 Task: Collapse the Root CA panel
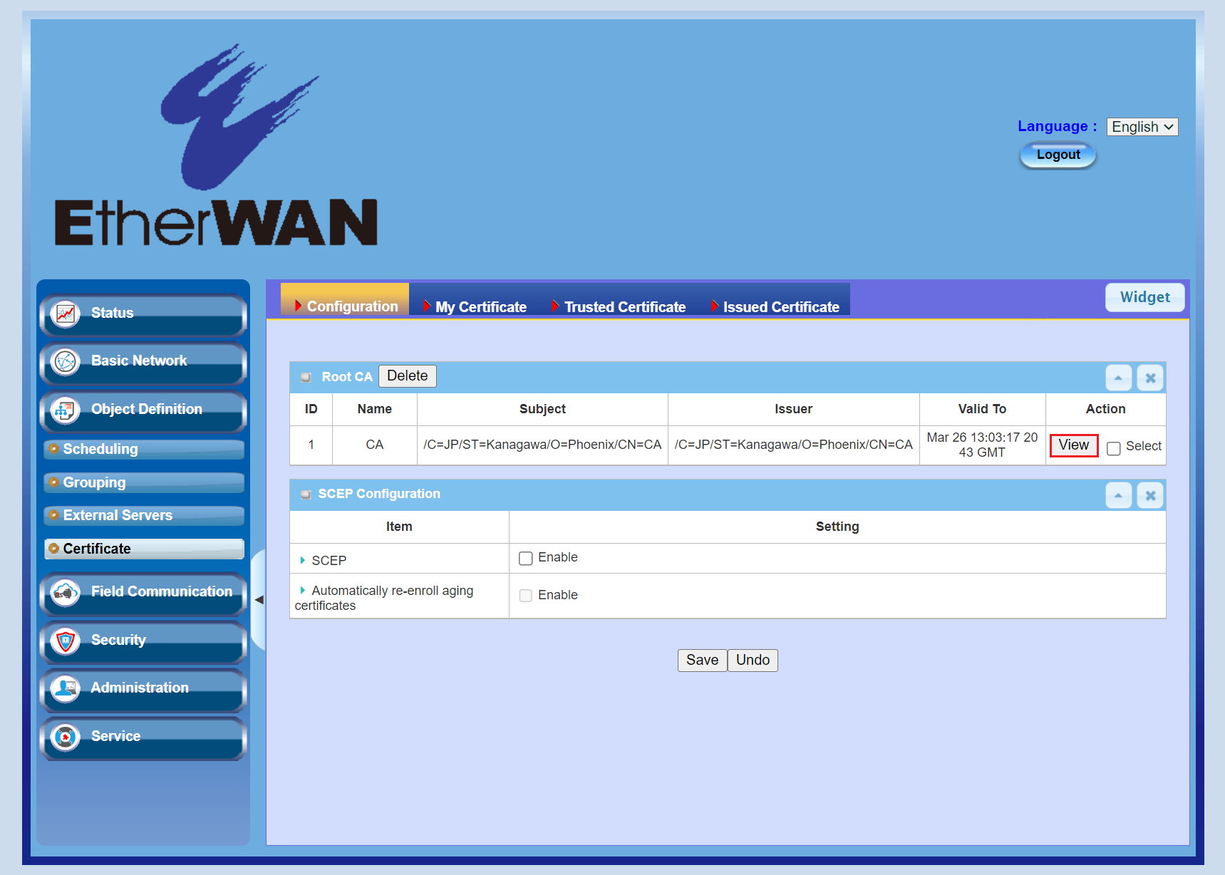[1118, 378]
